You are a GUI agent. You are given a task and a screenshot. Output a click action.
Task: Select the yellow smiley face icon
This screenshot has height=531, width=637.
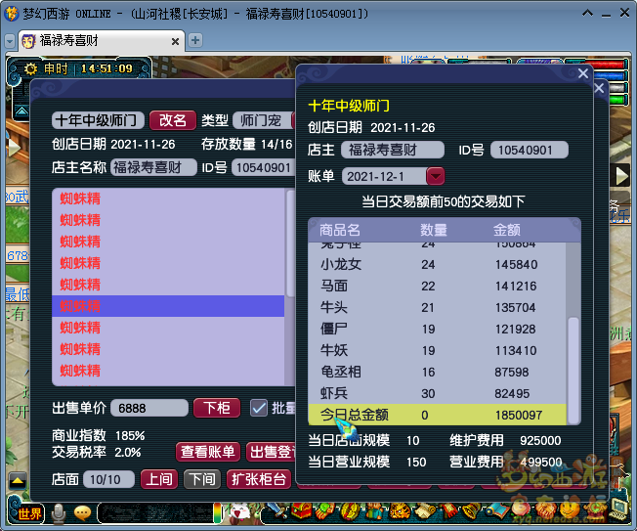click(x=568, y=510)
